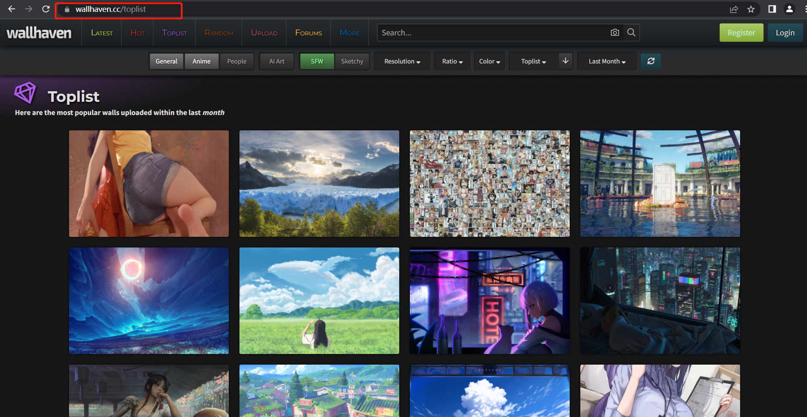Enable the People category filter

click(x=237, y=61)
